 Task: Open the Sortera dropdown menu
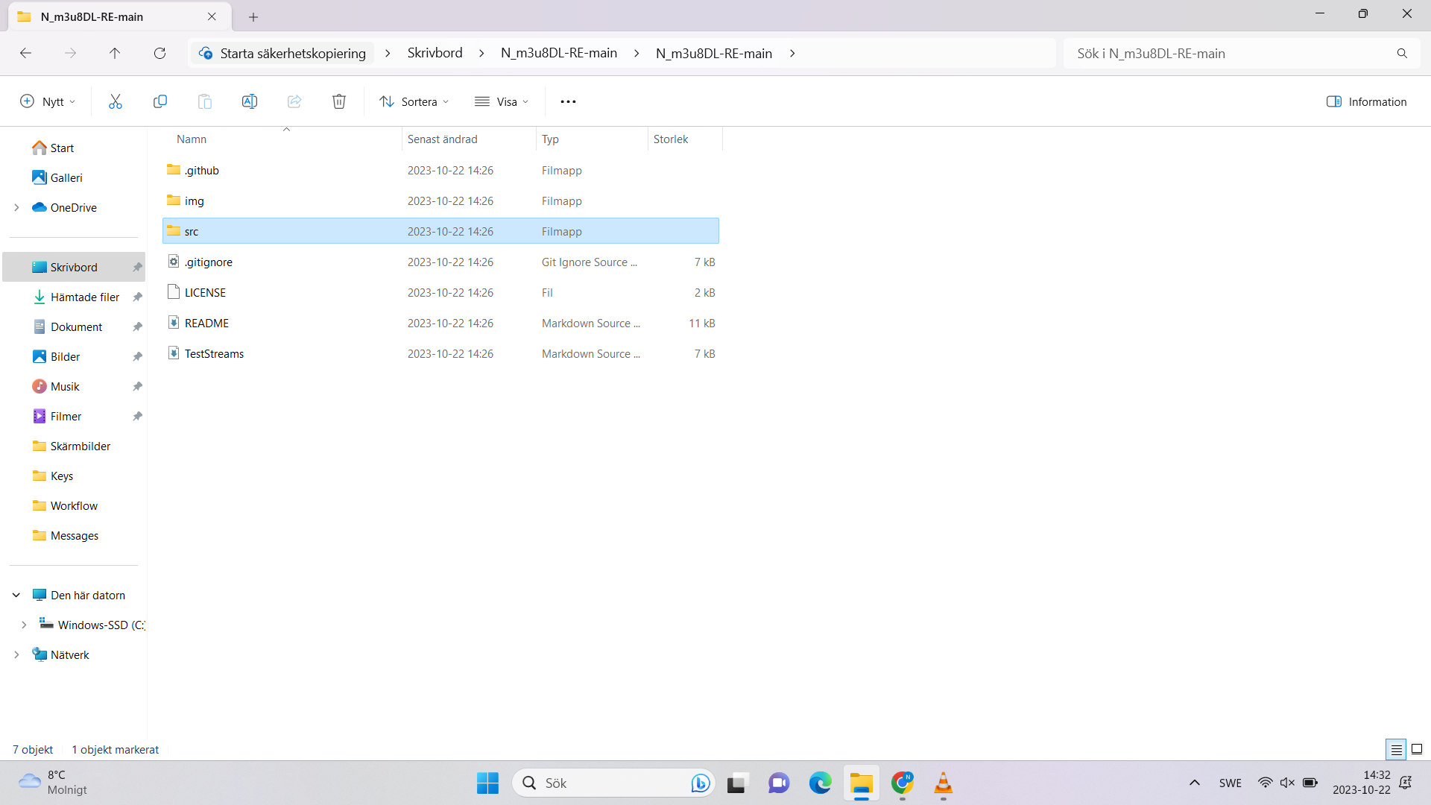[414, 101]
